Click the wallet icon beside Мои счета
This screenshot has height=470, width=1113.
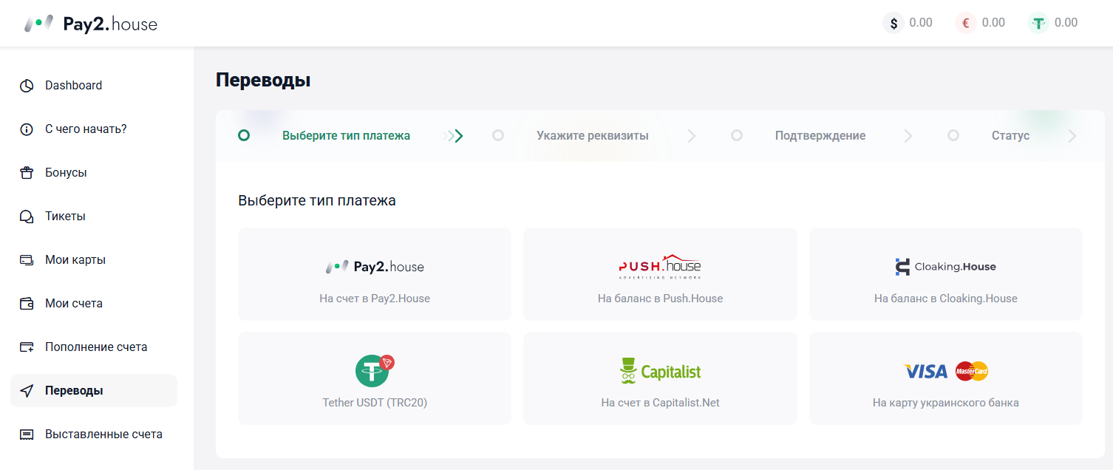pyautogui.click(x=27, y=304)
